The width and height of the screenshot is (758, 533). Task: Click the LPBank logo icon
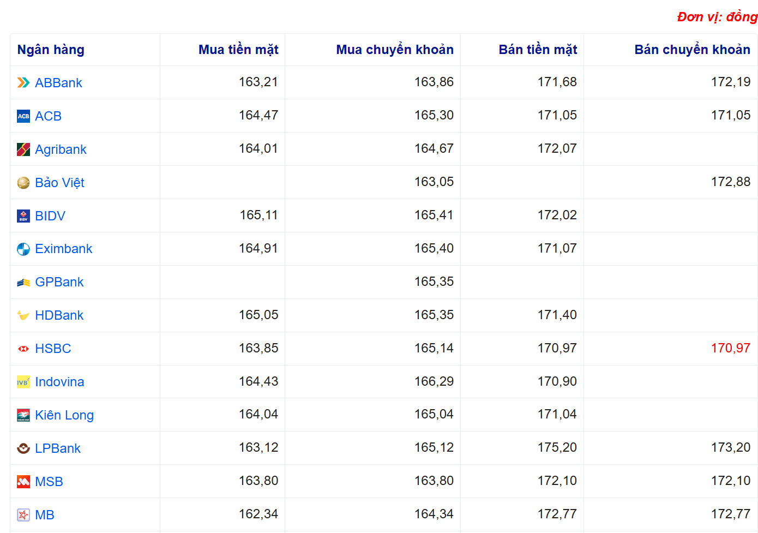23,448
